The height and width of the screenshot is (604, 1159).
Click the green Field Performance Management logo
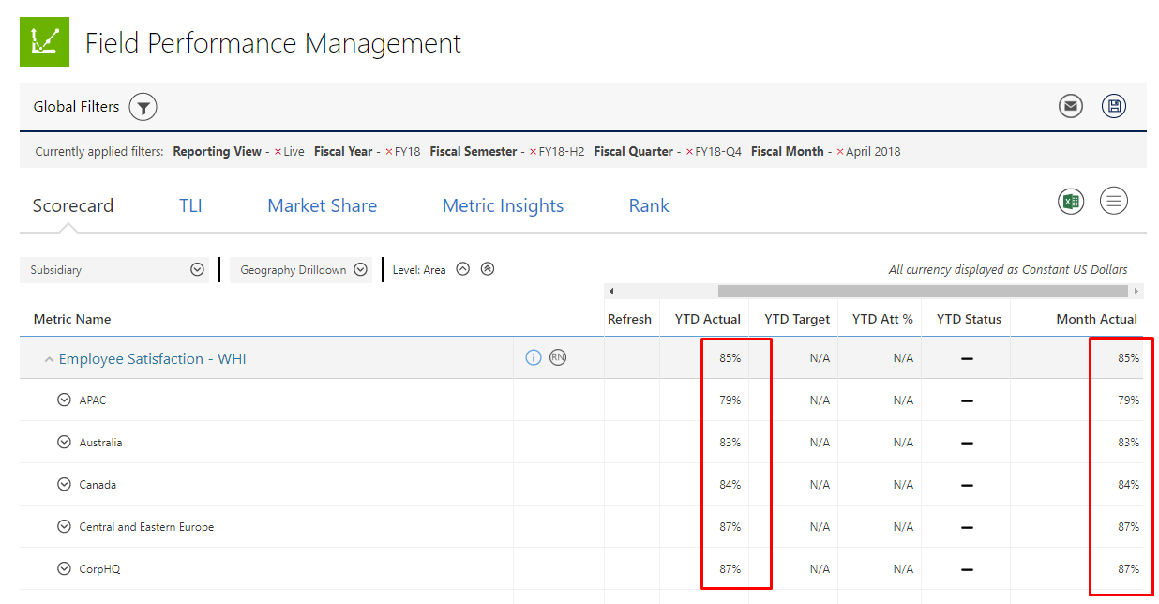44,41
